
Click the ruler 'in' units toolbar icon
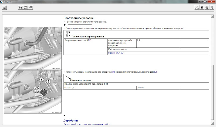(197, 8)
